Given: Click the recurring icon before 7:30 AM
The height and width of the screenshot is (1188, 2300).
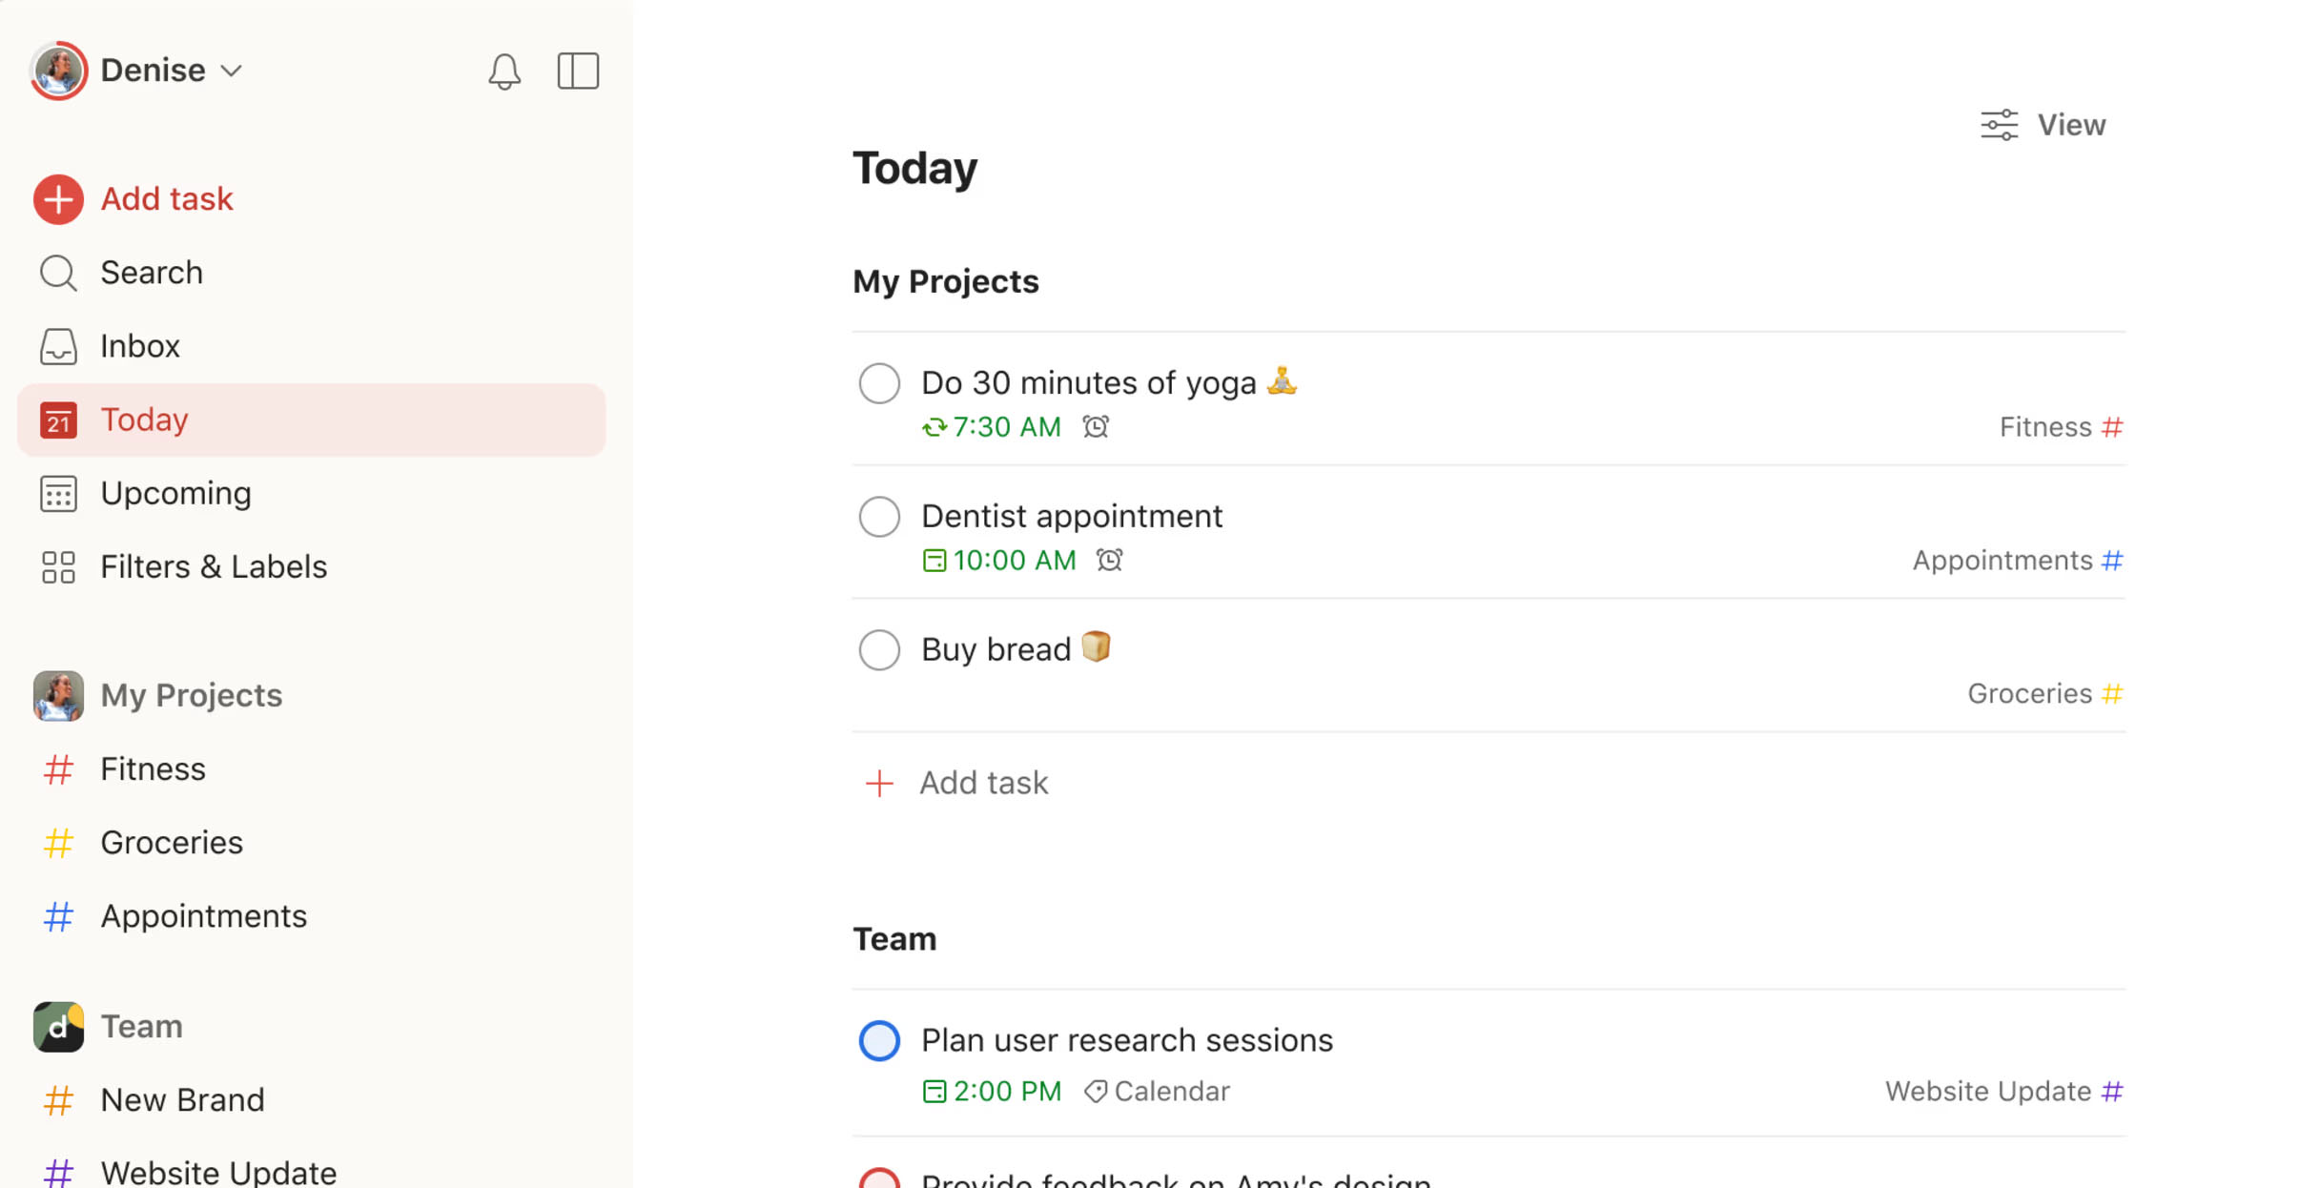Looking at the screenshot, I should pos(934,426).
